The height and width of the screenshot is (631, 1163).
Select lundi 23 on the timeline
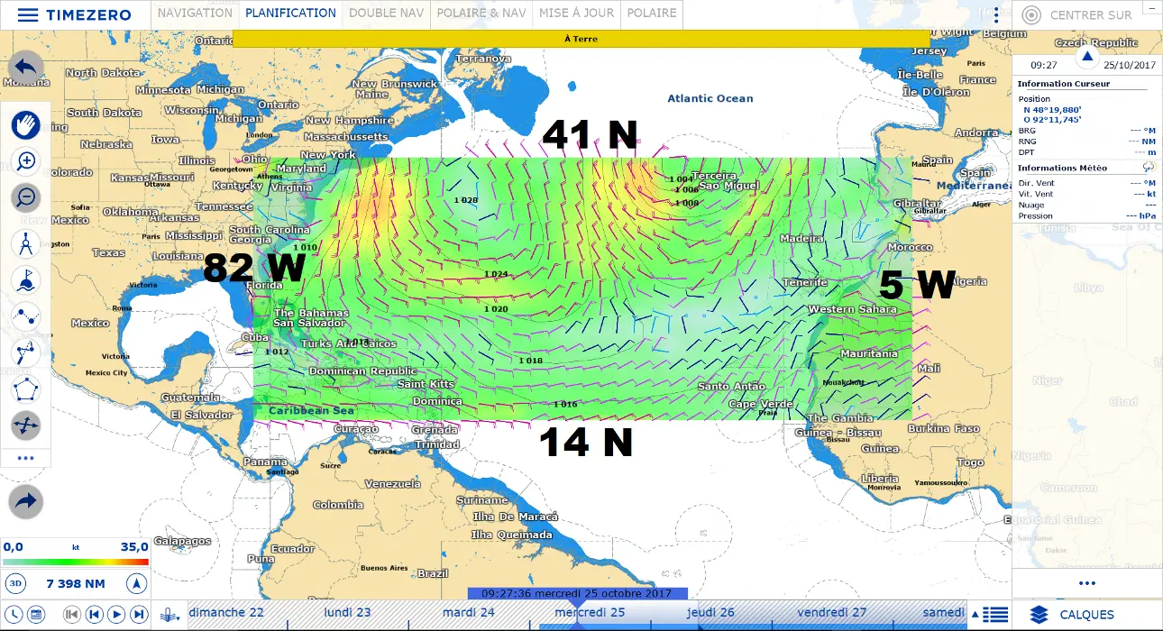(347, 612)
